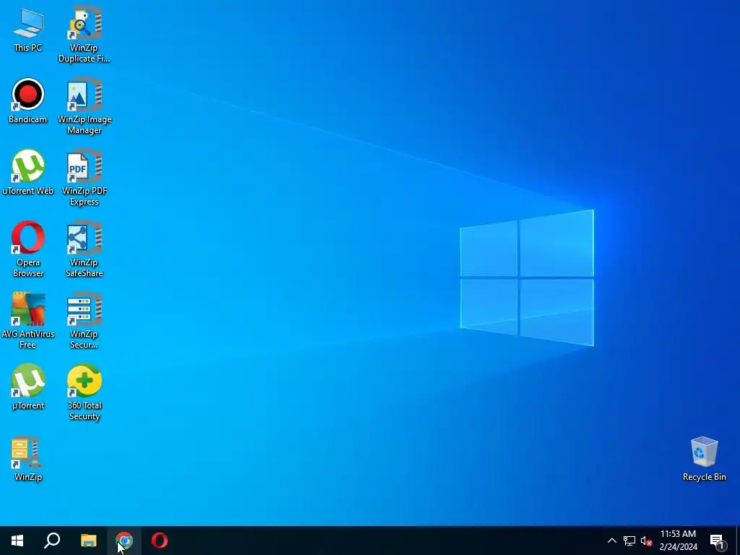Click the Show desktop strip beside Action Center
The width and height of the screenshot is (740, 555).
coord(738,541)
